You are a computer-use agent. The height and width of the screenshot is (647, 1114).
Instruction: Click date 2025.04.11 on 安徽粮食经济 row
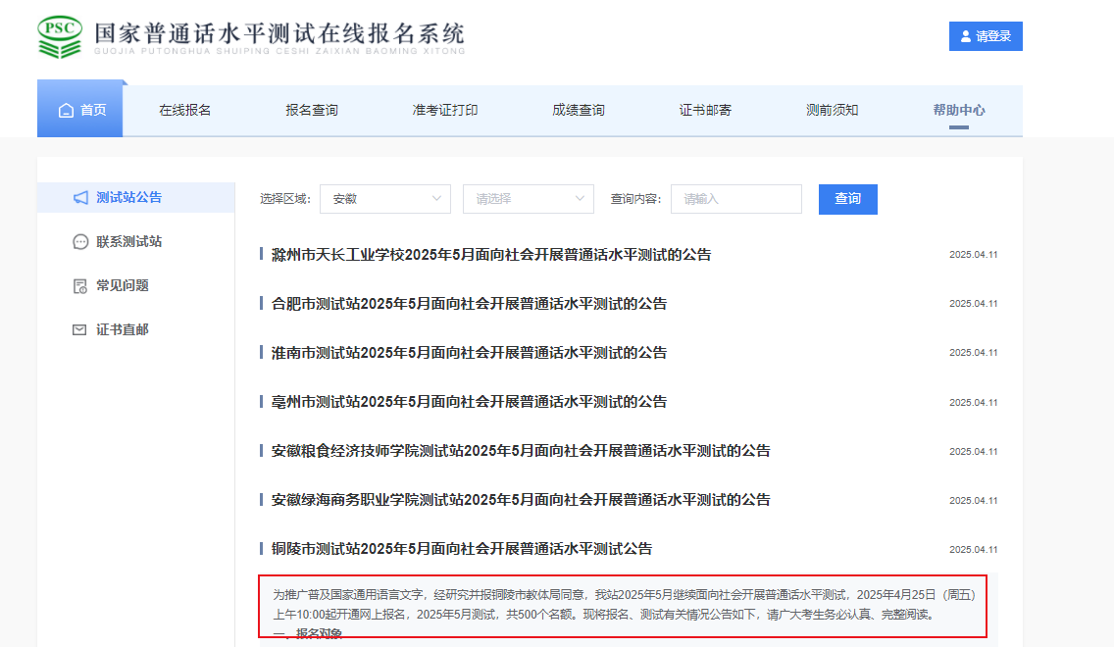point(974,452)
